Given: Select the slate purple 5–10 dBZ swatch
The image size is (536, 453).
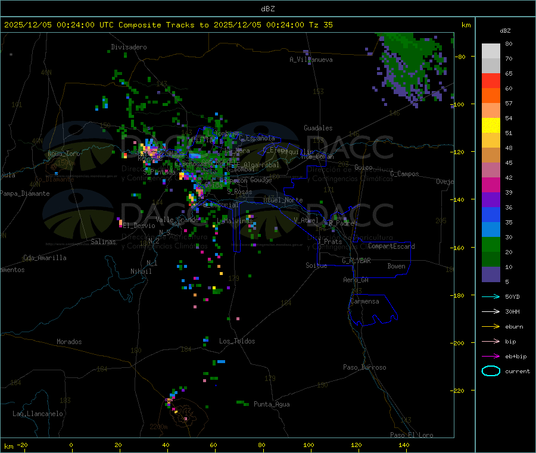Looking at the screenshot, I should 491,274.
